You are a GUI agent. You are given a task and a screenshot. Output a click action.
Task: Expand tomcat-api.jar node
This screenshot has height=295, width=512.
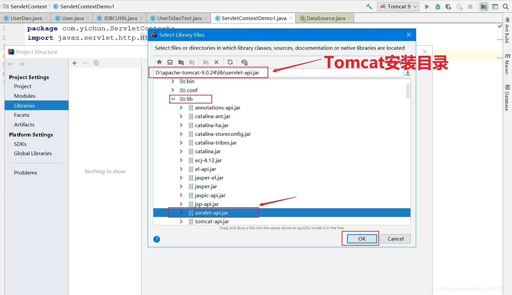(x=181, y=221)
